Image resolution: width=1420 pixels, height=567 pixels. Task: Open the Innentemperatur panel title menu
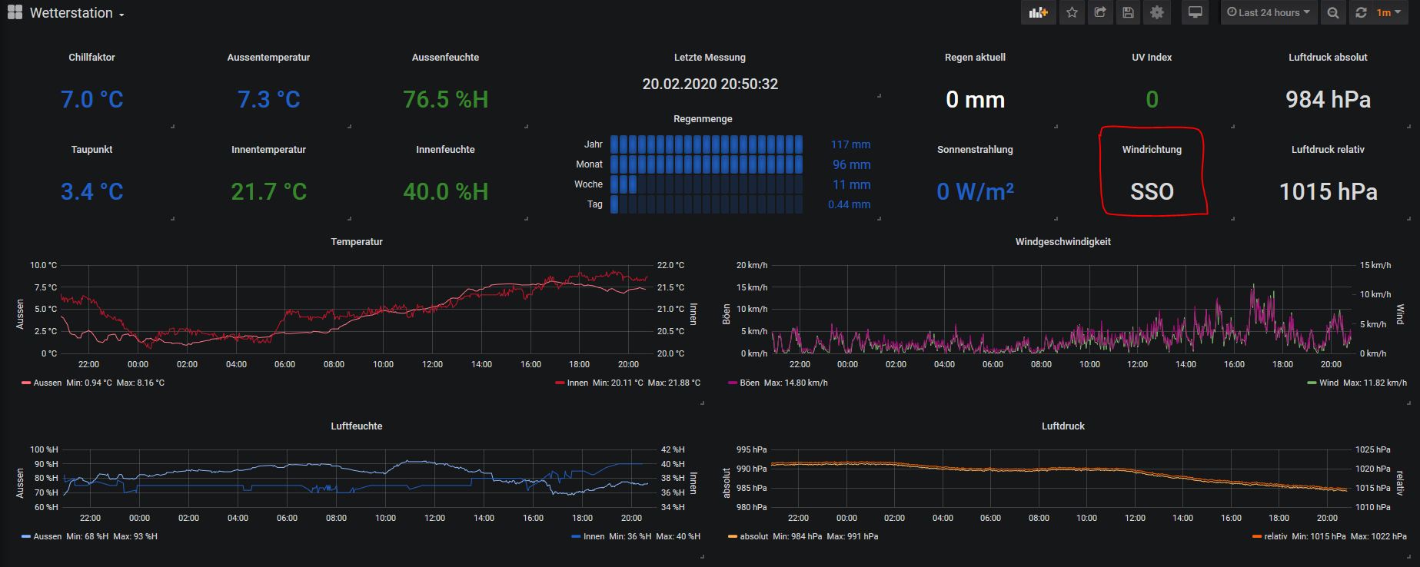point(268,150)
